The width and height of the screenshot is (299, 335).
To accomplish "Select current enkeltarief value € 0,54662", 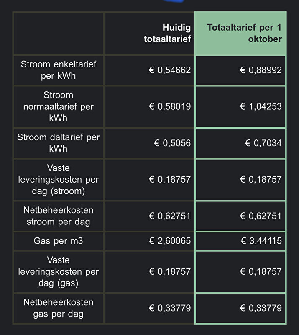I will click(x=170, y=70).
